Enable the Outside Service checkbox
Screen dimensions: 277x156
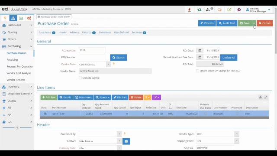[80, 78]
